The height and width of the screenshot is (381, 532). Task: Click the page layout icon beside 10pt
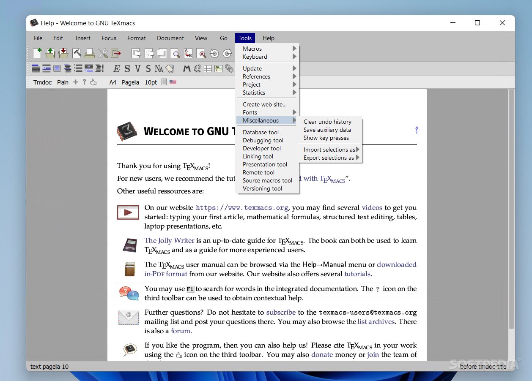(164, 82)
